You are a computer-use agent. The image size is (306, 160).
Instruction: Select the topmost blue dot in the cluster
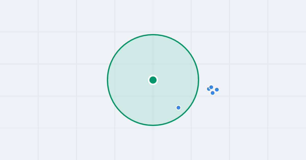click(x=211, y=87)
